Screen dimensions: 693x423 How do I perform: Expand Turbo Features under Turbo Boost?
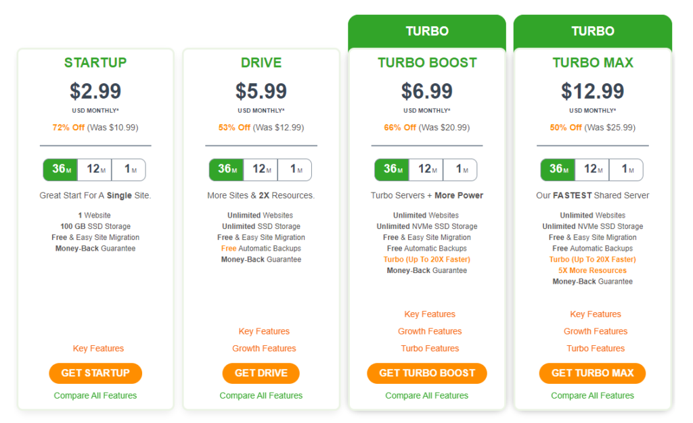430,349
